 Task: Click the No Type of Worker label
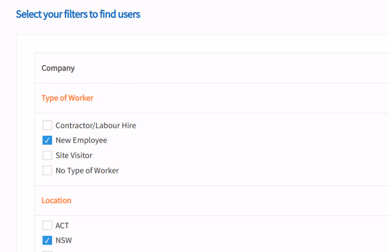(87, 171)
